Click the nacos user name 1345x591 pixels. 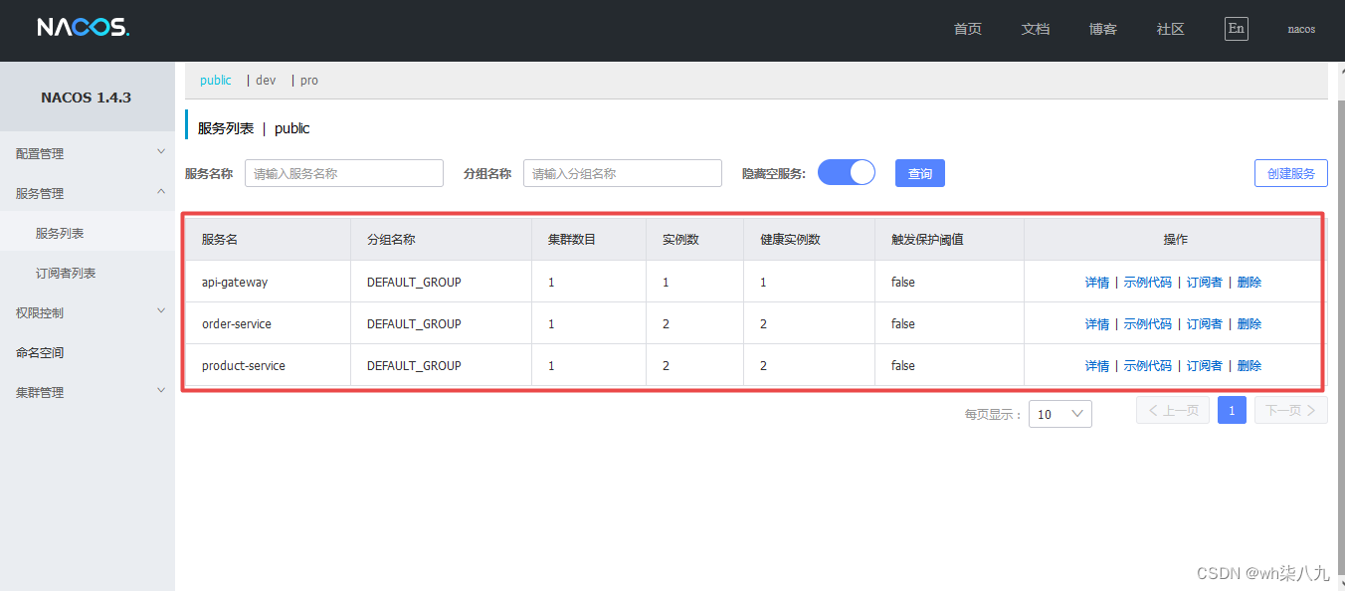[x=1301, y=29]
